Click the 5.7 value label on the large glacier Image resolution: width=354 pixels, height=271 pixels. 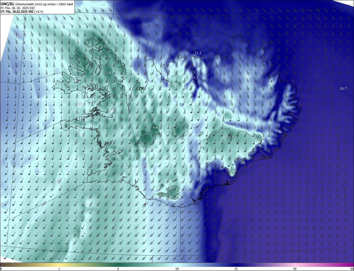tap(231, 137)
